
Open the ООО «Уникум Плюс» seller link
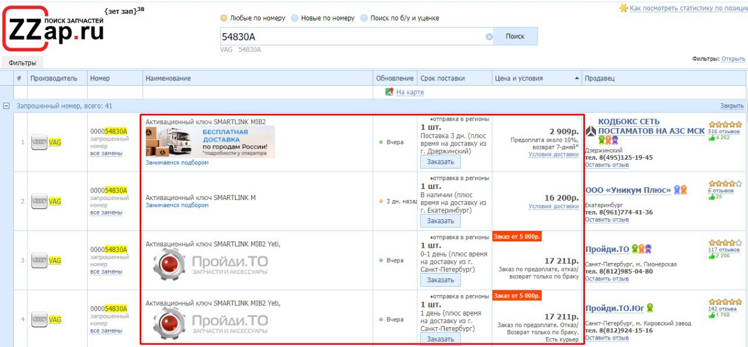pos(628,190)
